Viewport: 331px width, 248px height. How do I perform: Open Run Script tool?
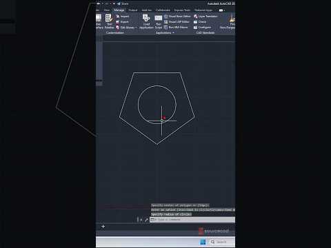(159, 21)
